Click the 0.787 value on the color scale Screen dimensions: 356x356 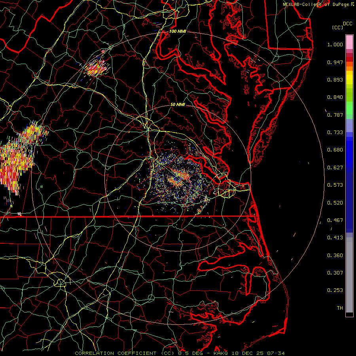coord(335,115)
